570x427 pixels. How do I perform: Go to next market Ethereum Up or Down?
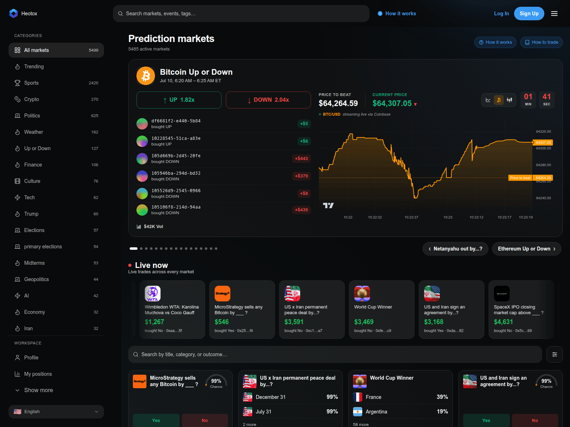click(527, 249)
